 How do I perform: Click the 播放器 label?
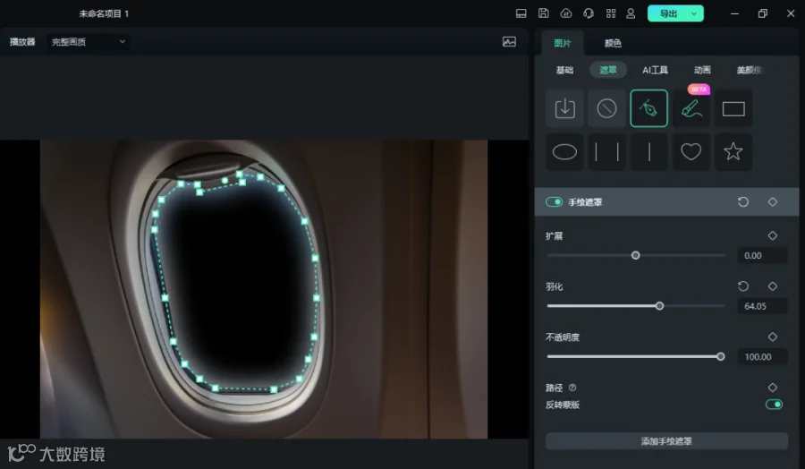click(x=22, y=41)
